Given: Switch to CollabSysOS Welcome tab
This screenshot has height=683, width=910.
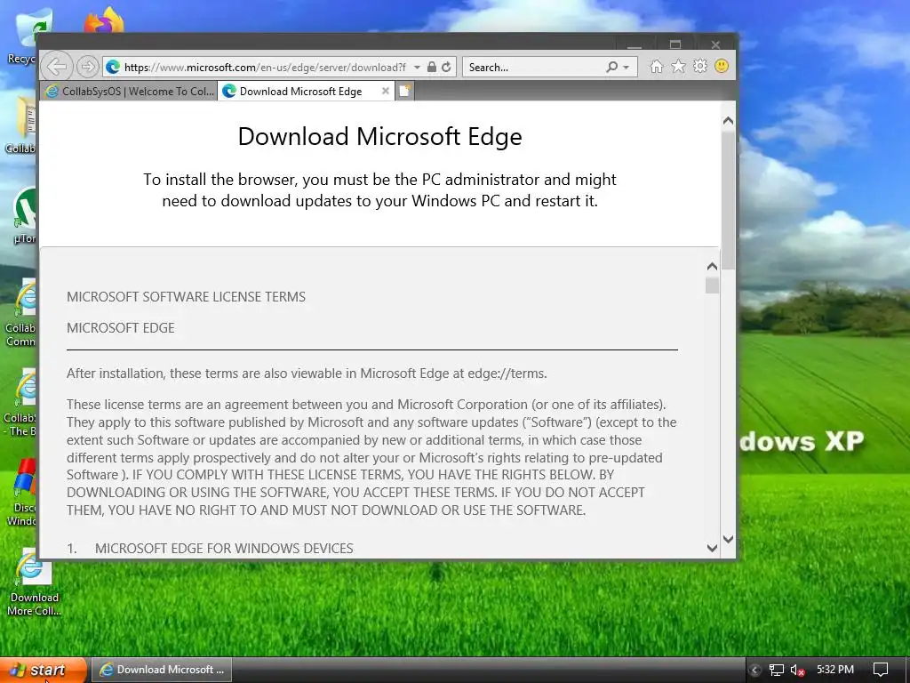Looking at the screenshot, I should tap(129, 92).
